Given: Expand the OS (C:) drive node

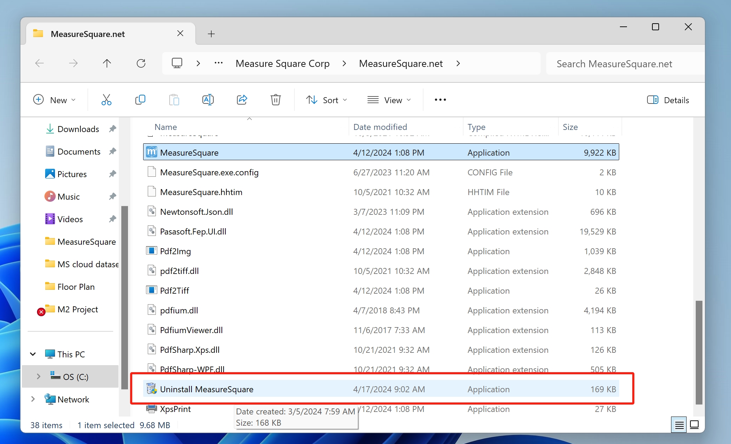Looking at the screenshot, I should [38, 376].
